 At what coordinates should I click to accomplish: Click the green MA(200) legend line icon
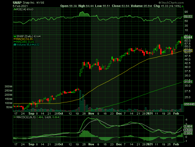click(15, 42)
